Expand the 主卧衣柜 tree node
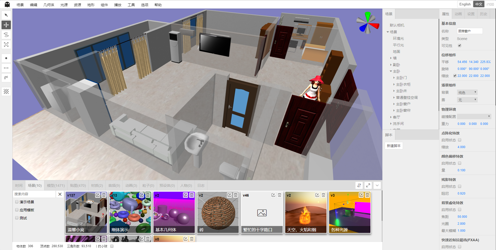This screenshot has height=250, width=496. 394,84
